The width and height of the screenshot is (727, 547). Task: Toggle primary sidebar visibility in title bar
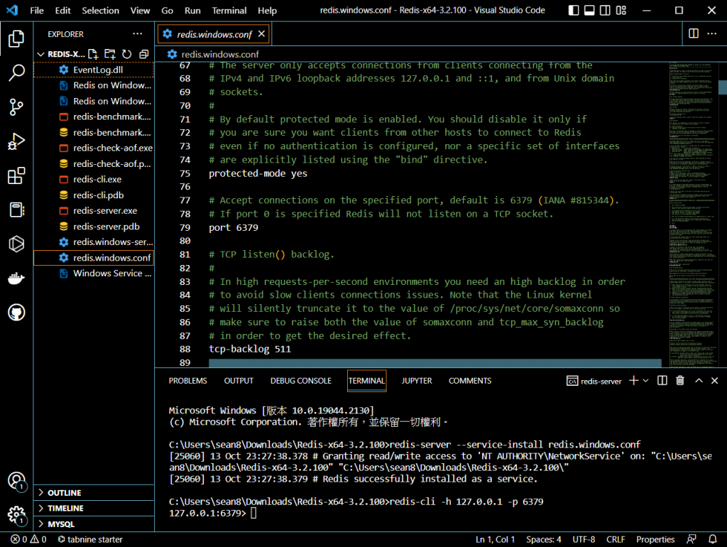[574, 11]
